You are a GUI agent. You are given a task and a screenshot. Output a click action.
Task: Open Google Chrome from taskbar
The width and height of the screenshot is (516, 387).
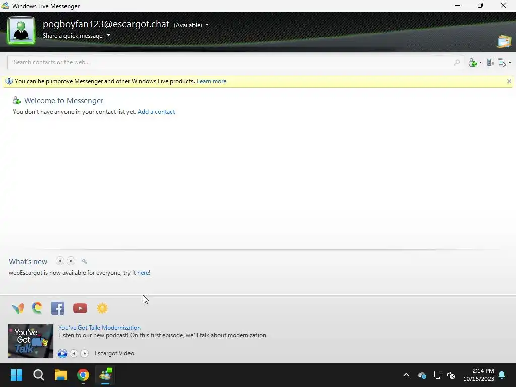(x=83, y=375)
